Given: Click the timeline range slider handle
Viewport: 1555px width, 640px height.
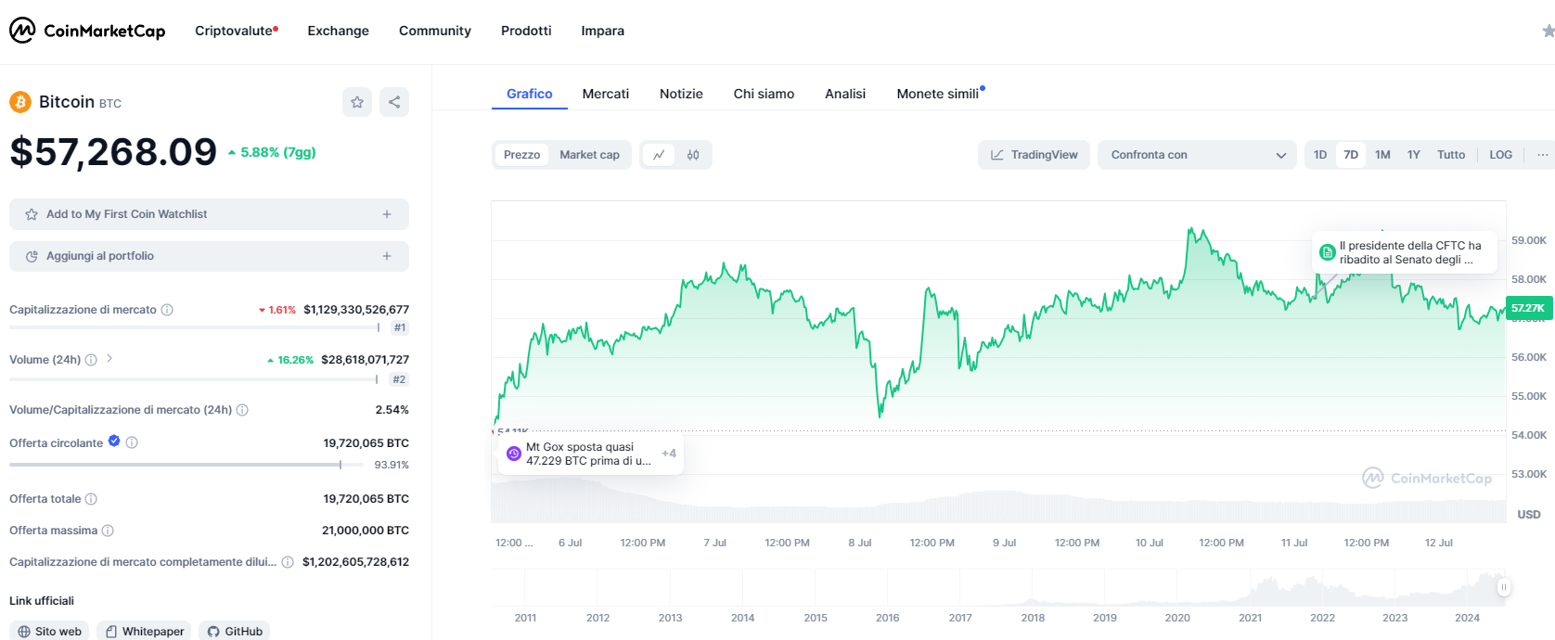Looking at the screenshot, I should pyautogui.click(x=1504, y=587).
